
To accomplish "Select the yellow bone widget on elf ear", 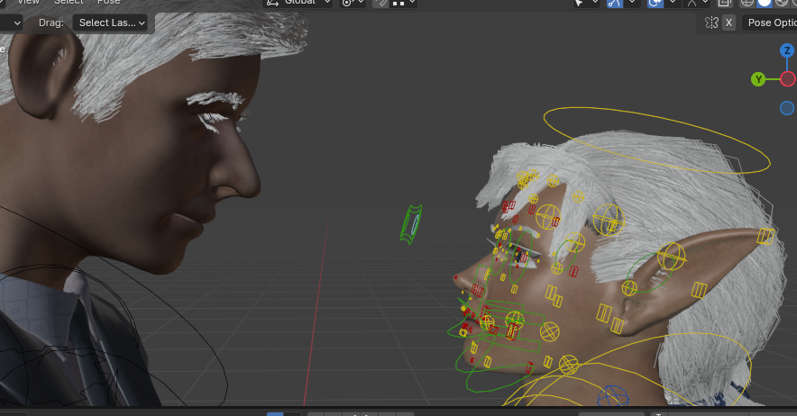I will click(670, 258).
